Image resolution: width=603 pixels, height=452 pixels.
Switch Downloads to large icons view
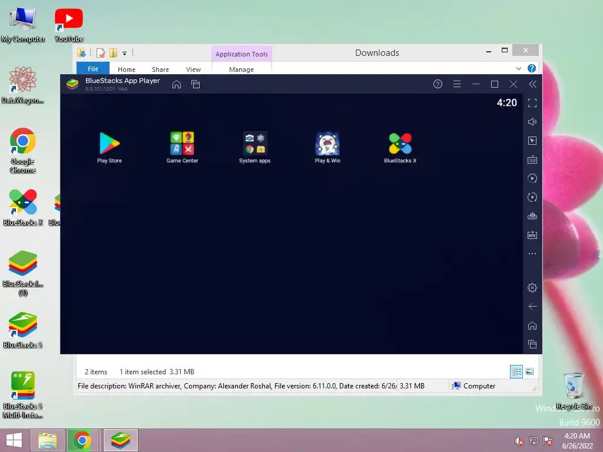pyautogui.click(x=529, y=372)
